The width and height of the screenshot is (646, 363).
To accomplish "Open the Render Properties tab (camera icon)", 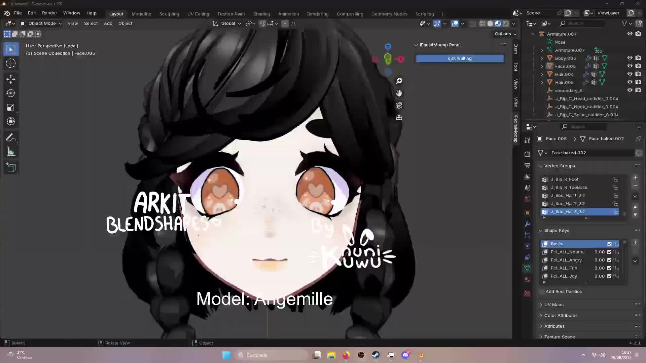I will click(527, 154).
